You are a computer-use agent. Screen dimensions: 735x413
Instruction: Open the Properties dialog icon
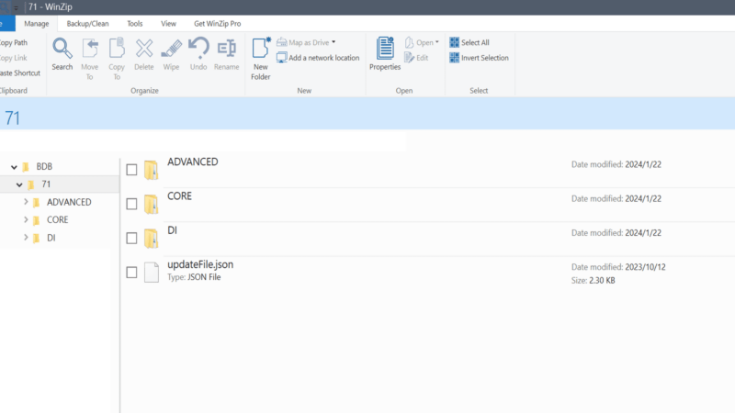(385, 49)
